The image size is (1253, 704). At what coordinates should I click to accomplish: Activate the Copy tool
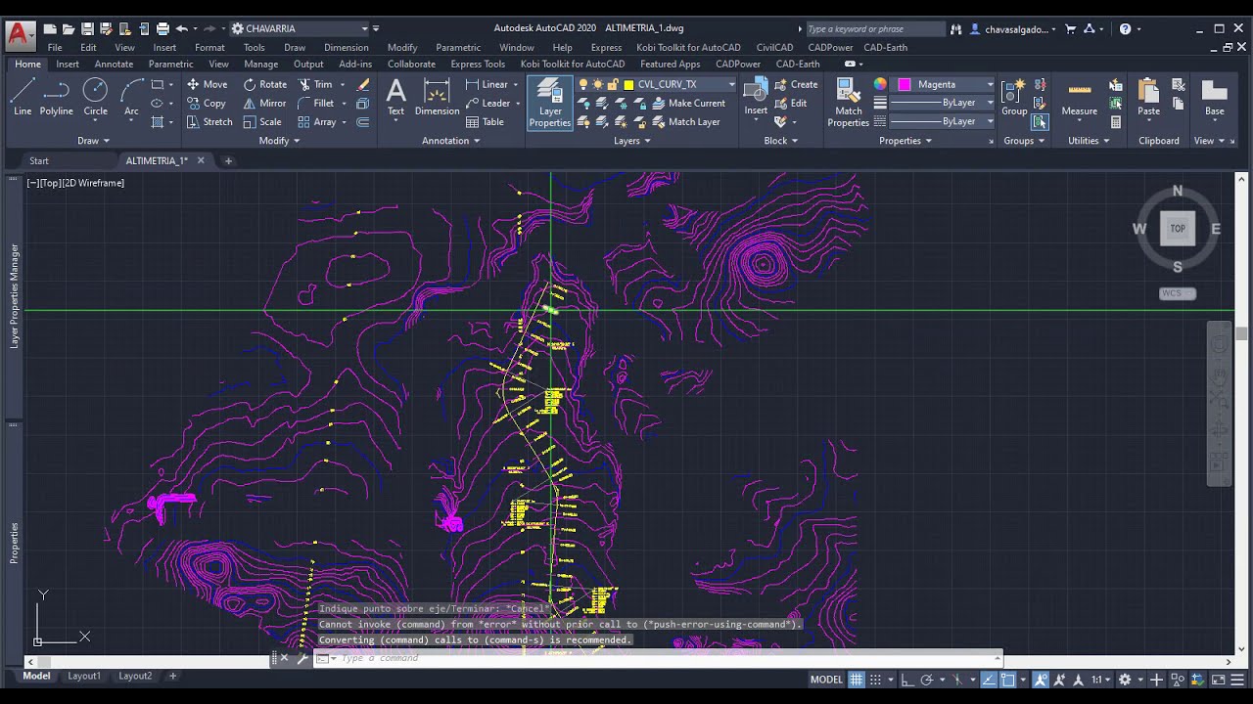(207, 103)
